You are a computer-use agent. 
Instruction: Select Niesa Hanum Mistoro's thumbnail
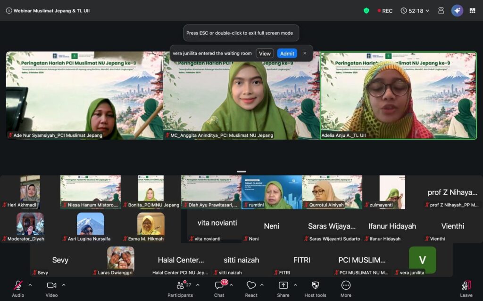91,192
